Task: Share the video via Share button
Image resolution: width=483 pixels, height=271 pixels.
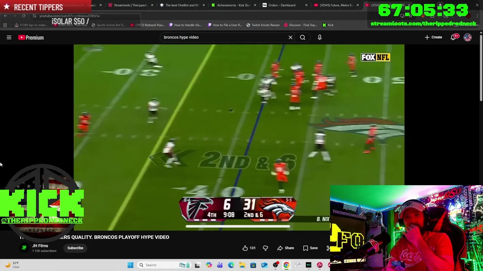Action: pyautogui.click(x=286, y=248)
